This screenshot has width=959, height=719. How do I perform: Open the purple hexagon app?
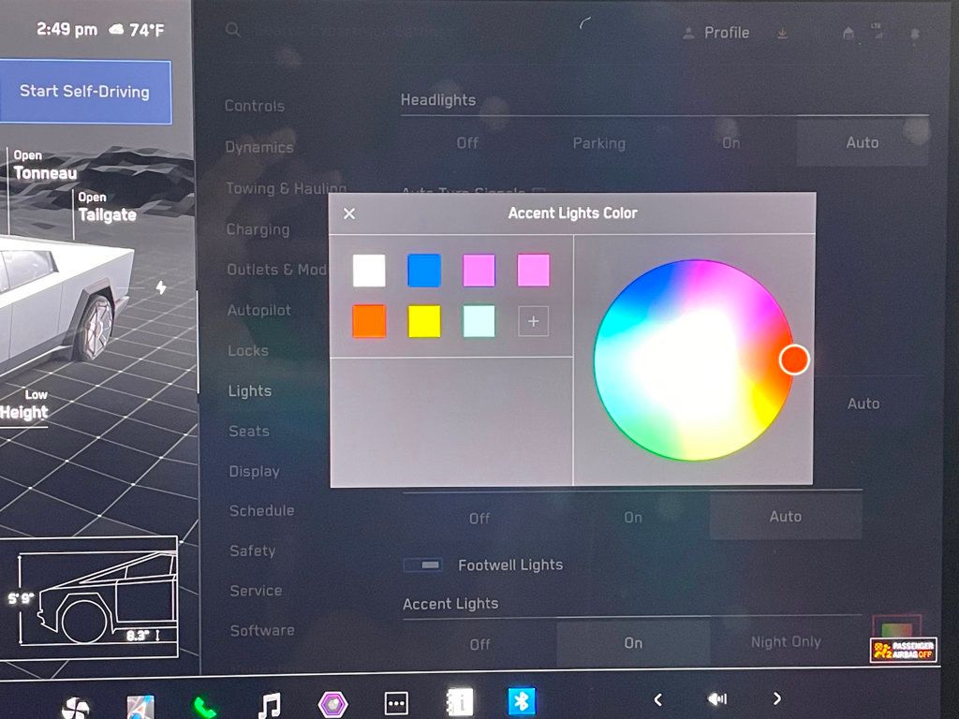(x=333, y=704)
